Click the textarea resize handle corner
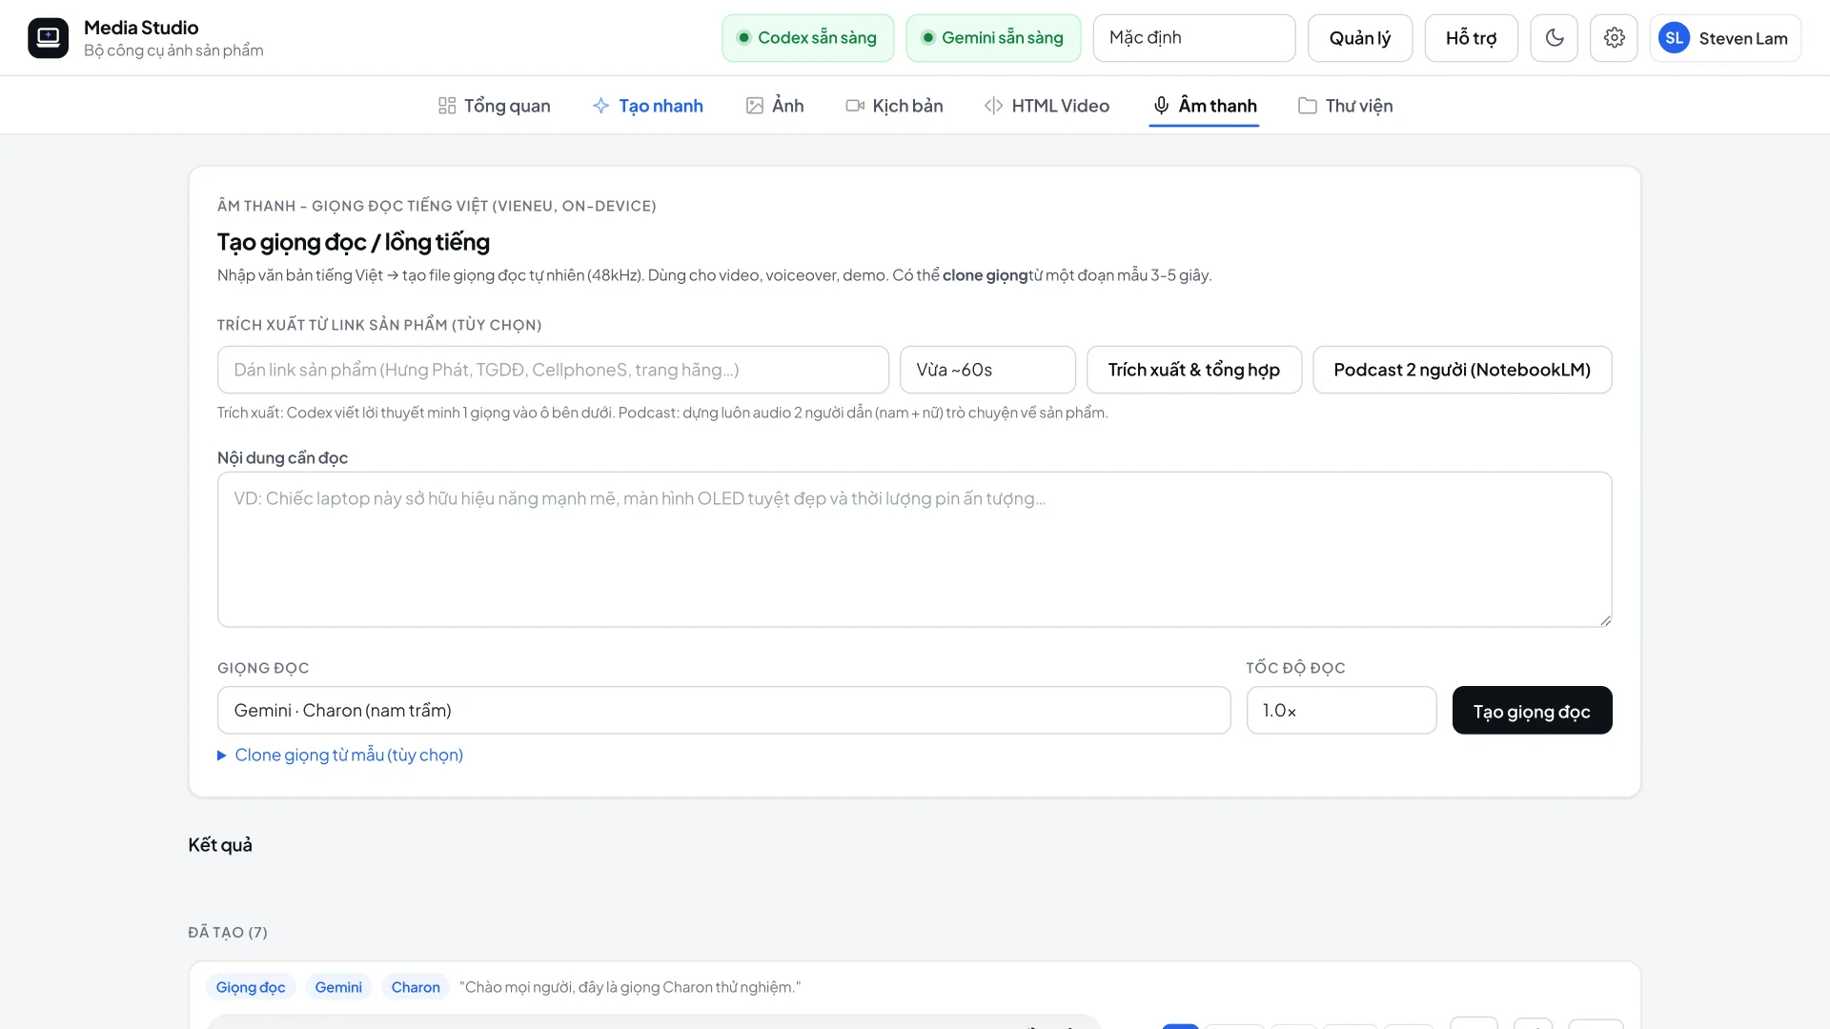The width and height of the screenshot is (1830, 1029). [1605, 620]
